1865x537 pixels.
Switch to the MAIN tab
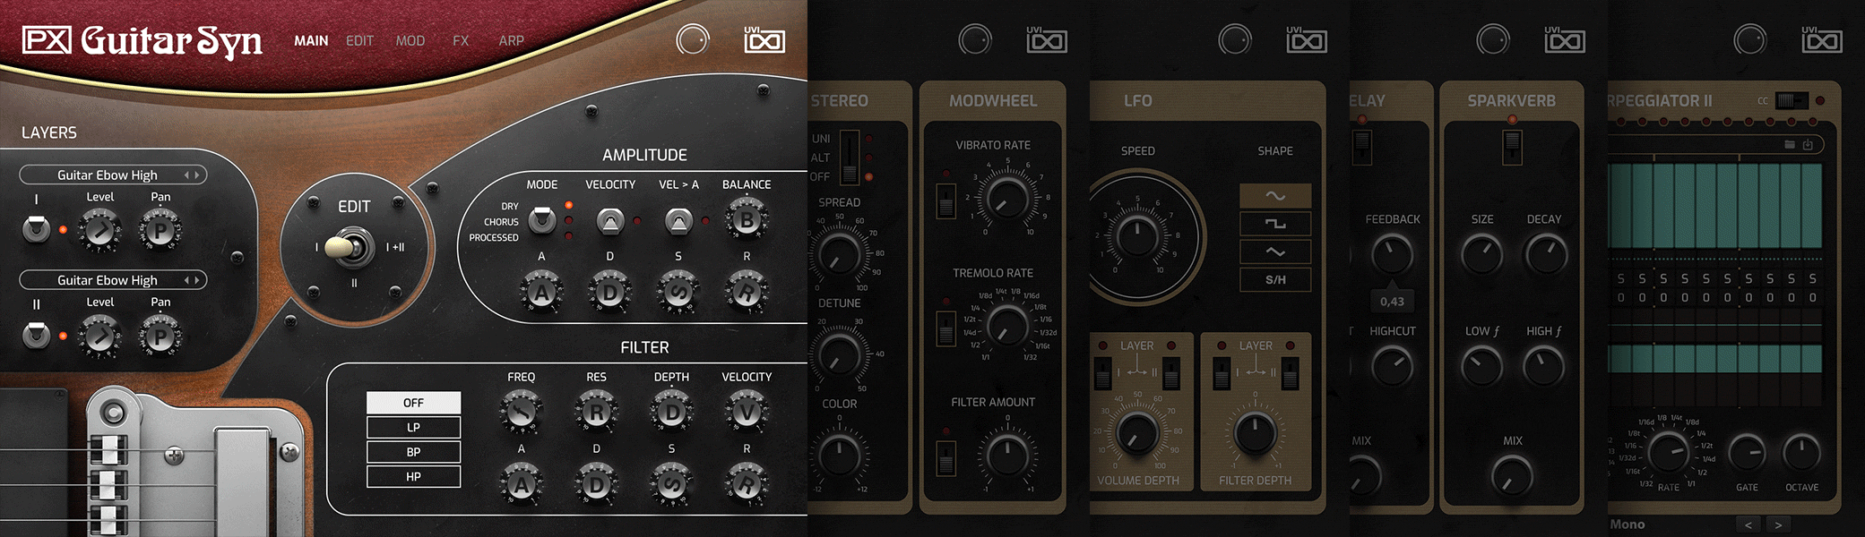click(311, 40)
